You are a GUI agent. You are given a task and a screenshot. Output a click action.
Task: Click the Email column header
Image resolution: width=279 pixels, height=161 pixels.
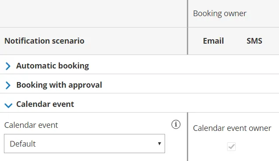[x=214, y=41]
